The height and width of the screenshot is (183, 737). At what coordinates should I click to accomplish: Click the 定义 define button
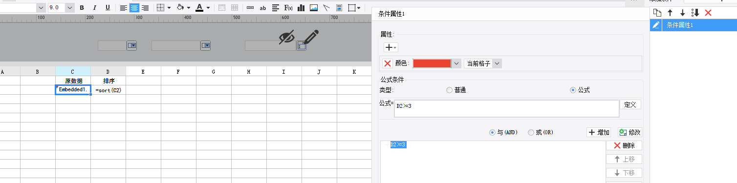point(630,104)
